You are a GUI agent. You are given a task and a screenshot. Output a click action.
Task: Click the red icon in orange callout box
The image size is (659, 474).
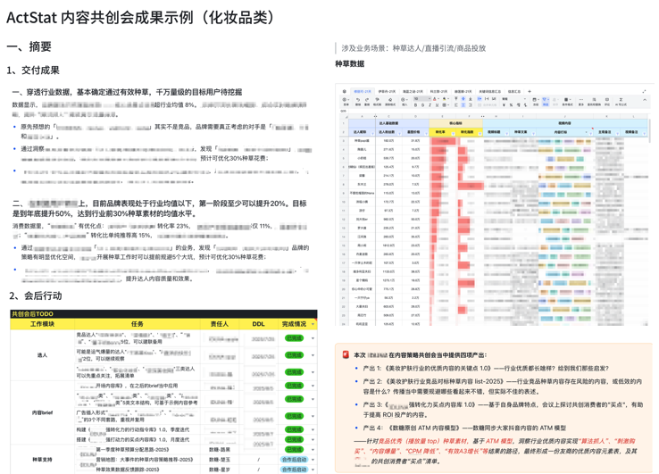[x=346, y=355]
